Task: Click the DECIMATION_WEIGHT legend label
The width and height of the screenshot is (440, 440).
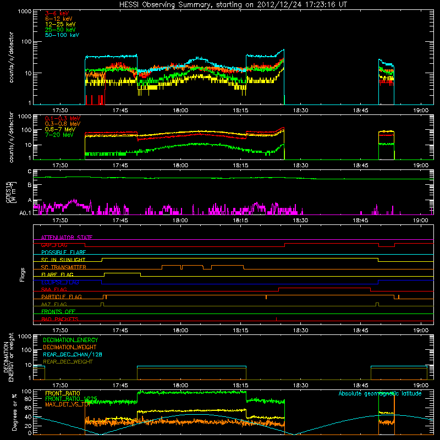Action: 70,347
